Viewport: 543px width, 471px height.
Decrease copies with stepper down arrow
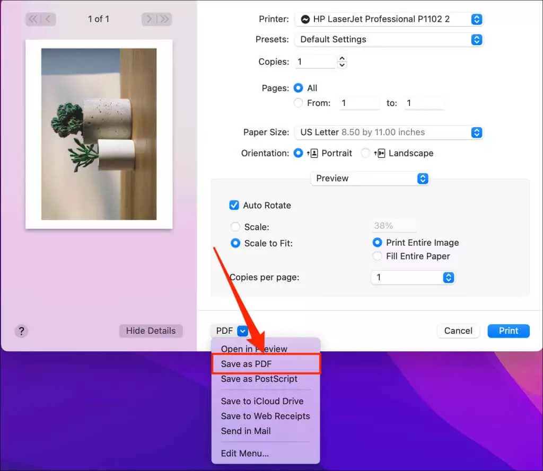point(342,65)
